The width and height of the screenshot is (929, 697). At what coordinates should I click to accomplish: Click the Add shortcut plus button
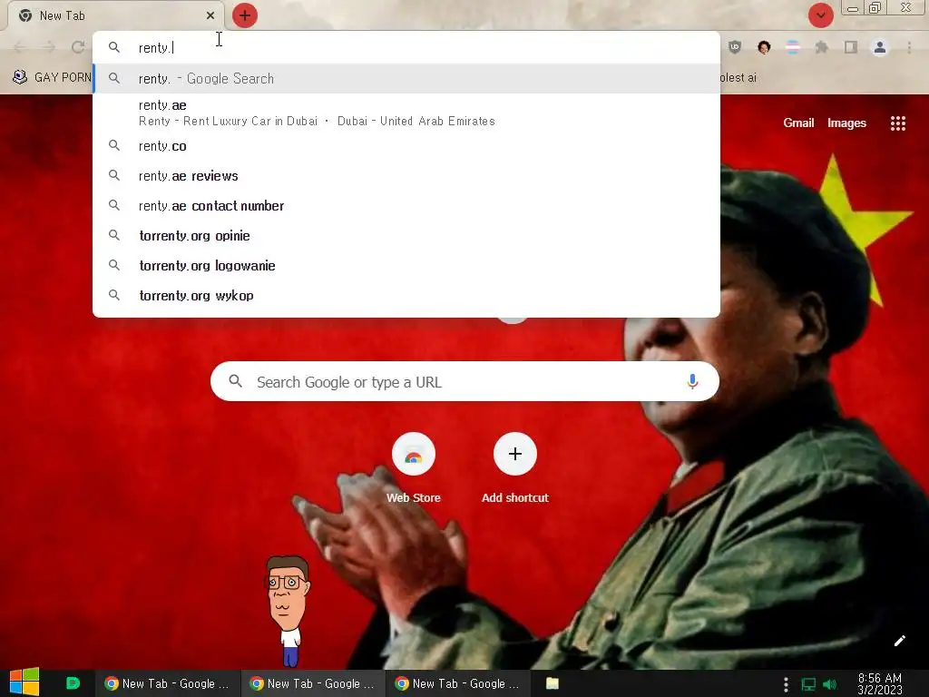pos(515,454)
